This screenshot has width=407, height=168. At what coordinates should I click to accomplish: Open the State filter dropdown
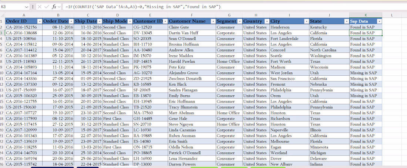point(346,21)
